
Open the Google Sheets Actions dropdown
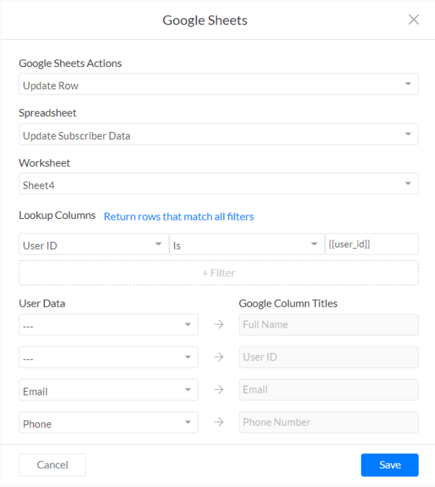218,84
